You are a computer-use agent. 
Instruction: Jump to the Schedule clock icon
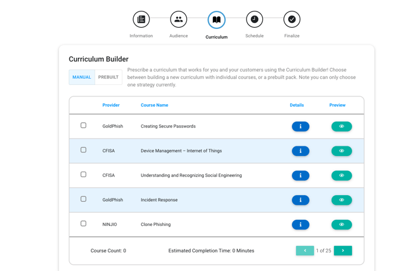[254, 20]
